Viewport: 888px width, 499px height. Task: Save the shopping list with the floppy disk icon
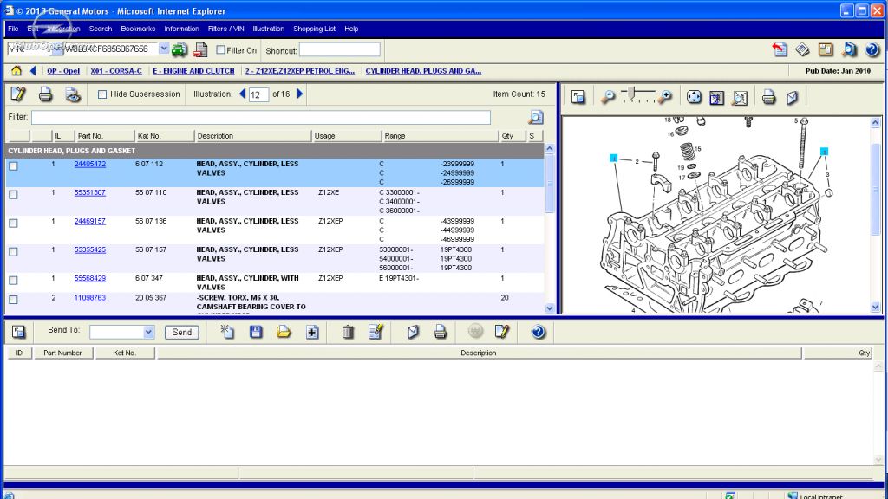256,332
